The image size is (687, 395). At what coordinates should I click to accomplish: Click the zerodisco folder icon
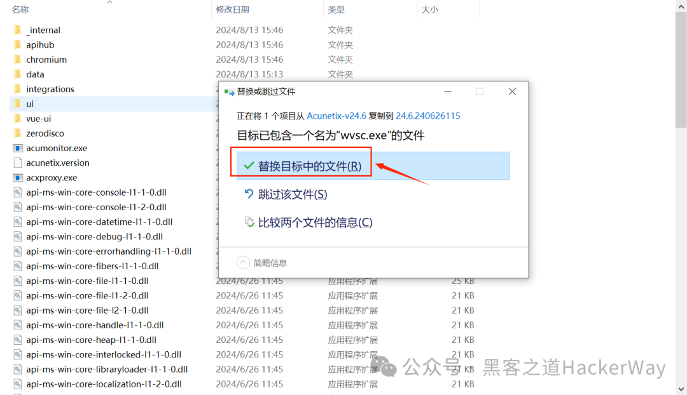[18, 133]
